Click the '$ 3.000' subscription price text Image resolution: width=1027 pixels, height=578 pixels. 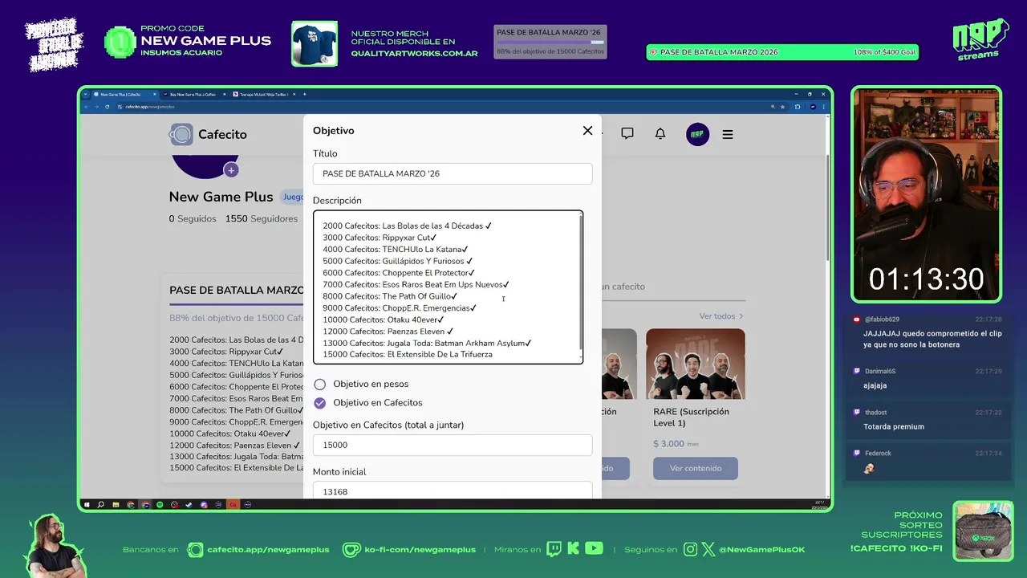coord(668,444)
